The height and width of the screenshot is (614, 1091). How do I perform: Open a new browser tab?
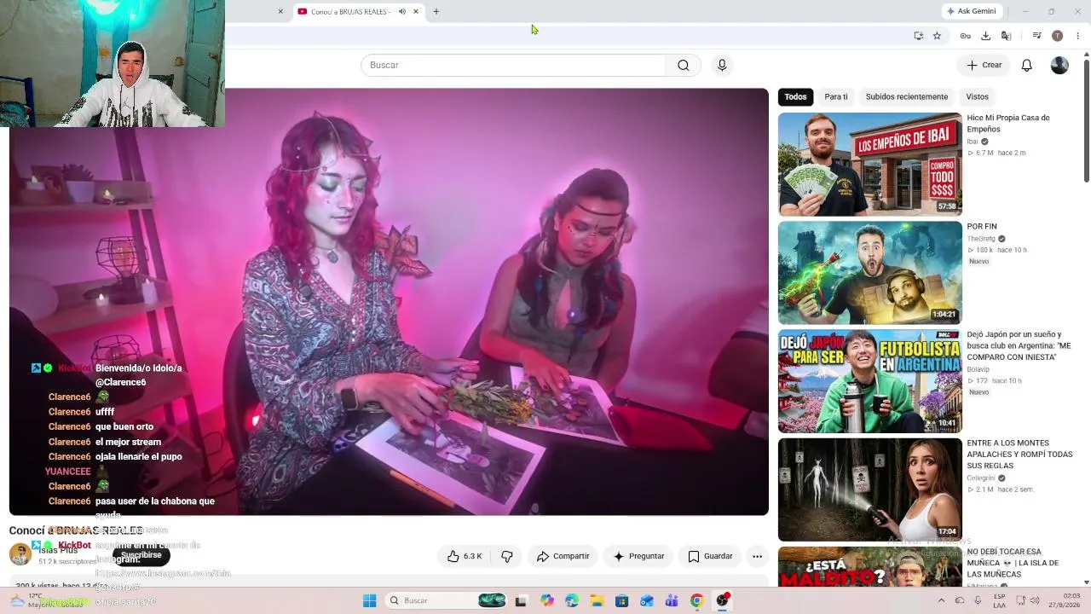(436, 11)
